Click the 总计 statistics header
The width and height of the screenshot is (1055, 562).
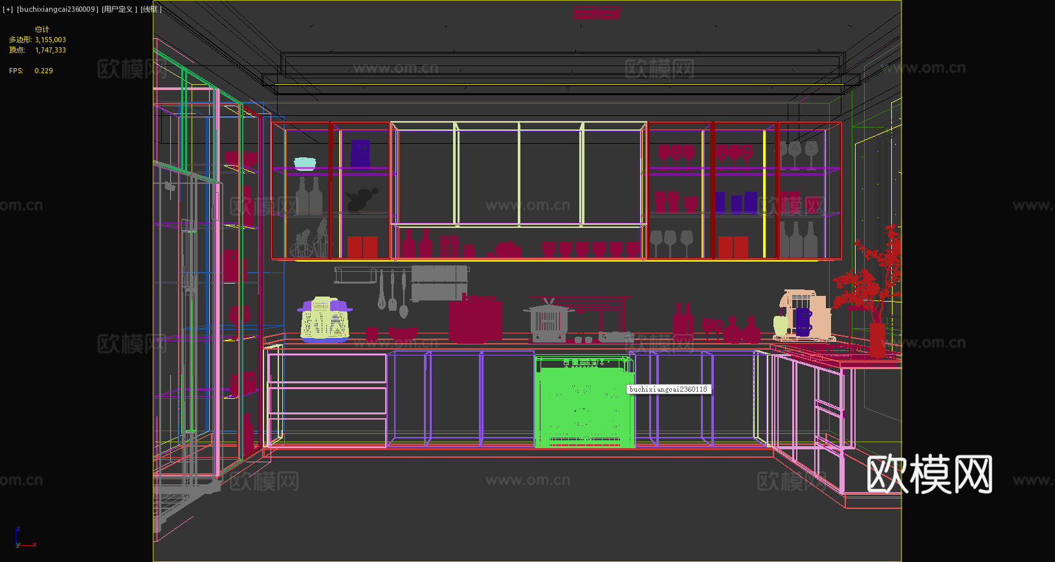(x=42, y=29)
